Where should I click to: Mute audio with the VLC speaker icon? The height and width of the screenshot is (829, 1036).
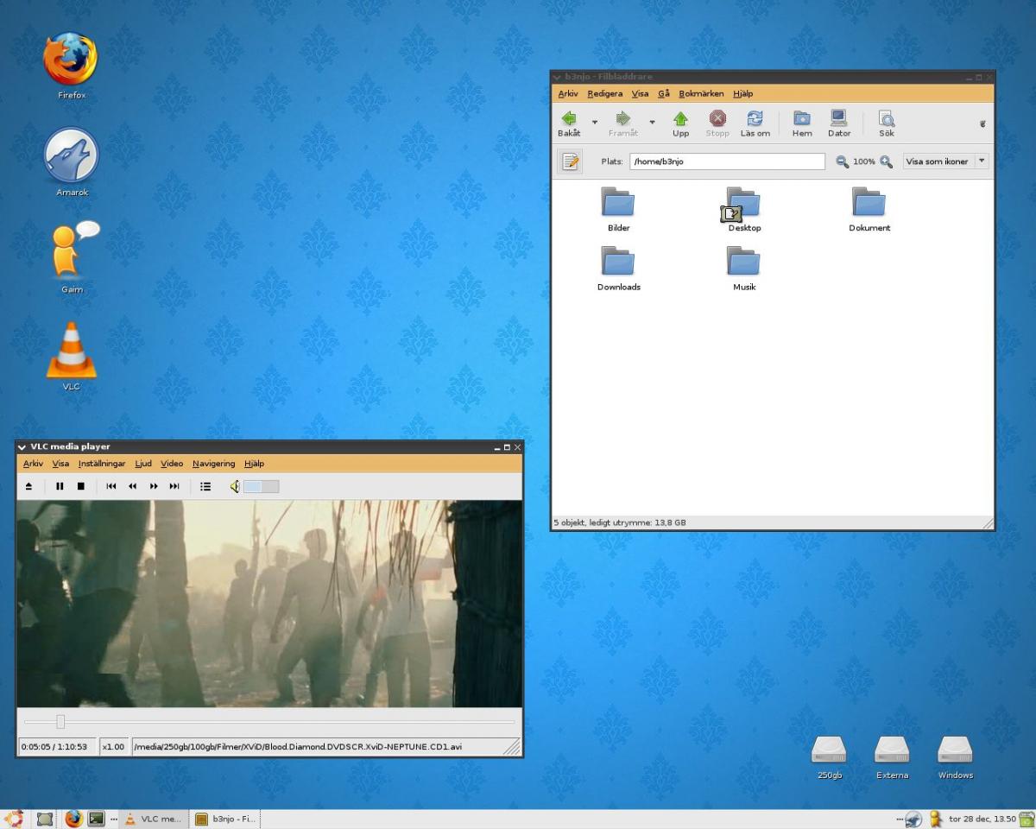pos(235,486)
